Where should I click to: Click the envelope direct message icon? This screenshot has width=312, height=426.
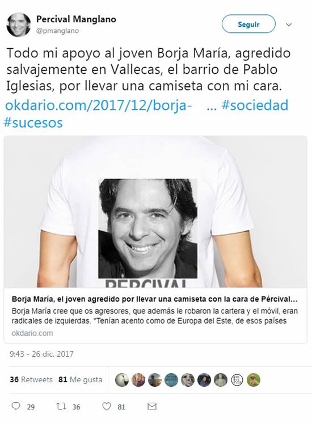(152, 407)
